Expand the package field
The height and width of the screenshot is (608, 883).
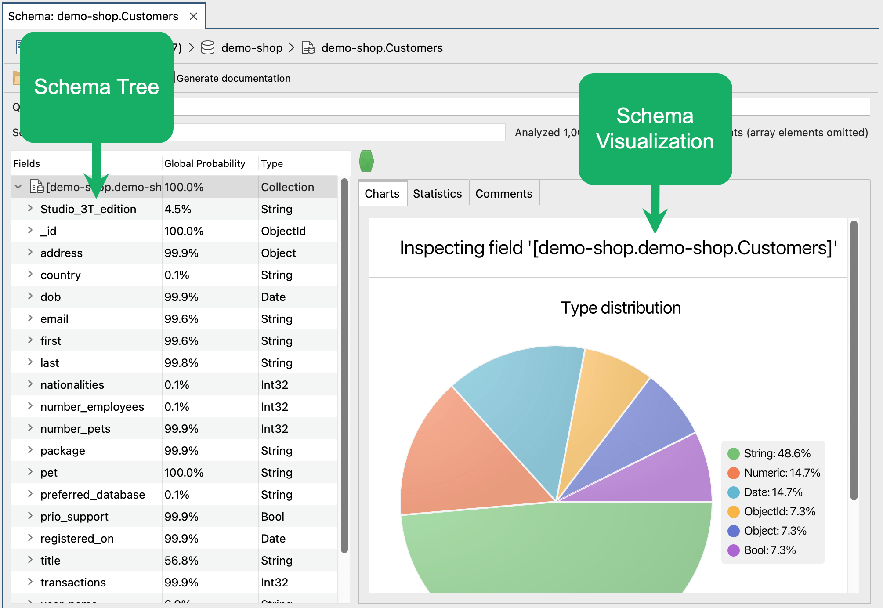30,450
